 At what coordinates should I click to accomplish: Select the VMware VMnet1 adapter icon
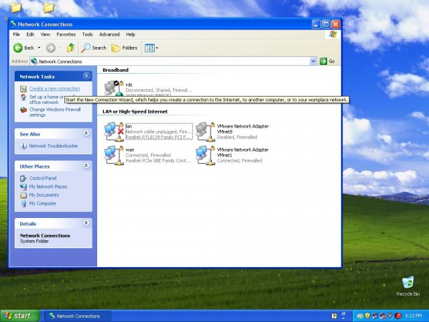tap(205, 155)
